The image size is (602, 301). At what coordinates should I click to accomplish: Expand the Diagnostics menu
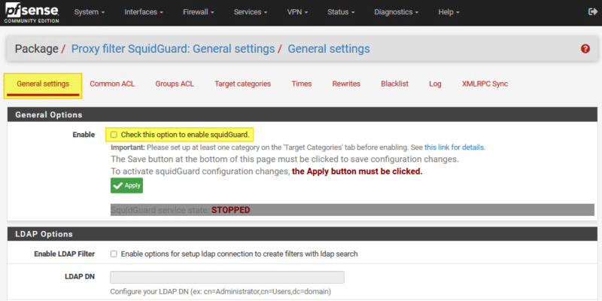(397, 12)
